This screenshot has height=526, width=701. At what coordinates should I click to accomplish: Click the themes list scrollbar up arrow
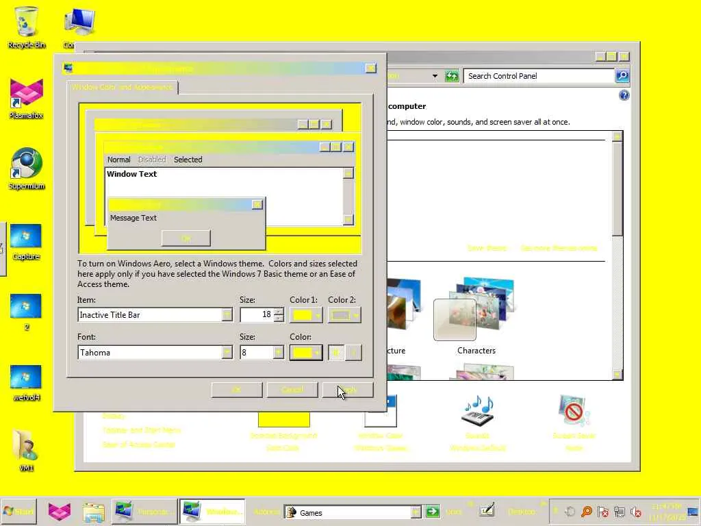click(617, 136)
